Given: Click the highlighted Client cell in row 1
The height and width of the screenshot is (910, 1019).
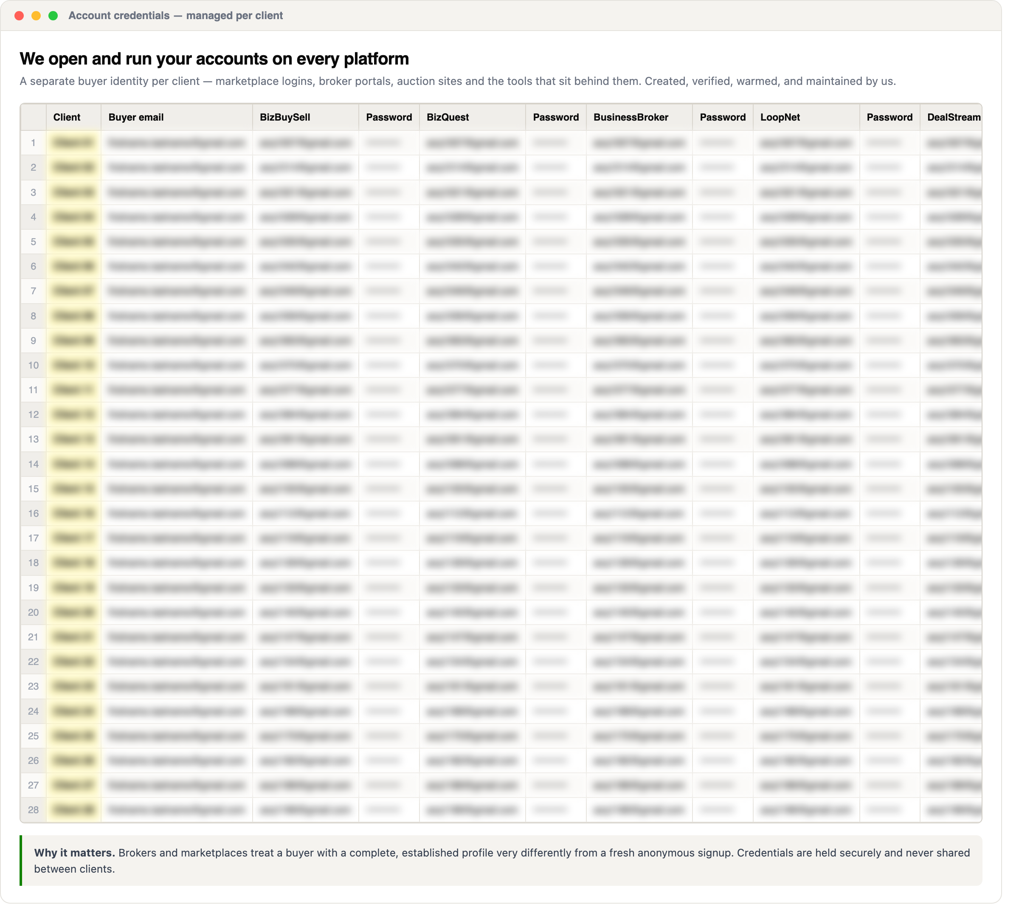Looking at the screenshot, I should (73, 143).
